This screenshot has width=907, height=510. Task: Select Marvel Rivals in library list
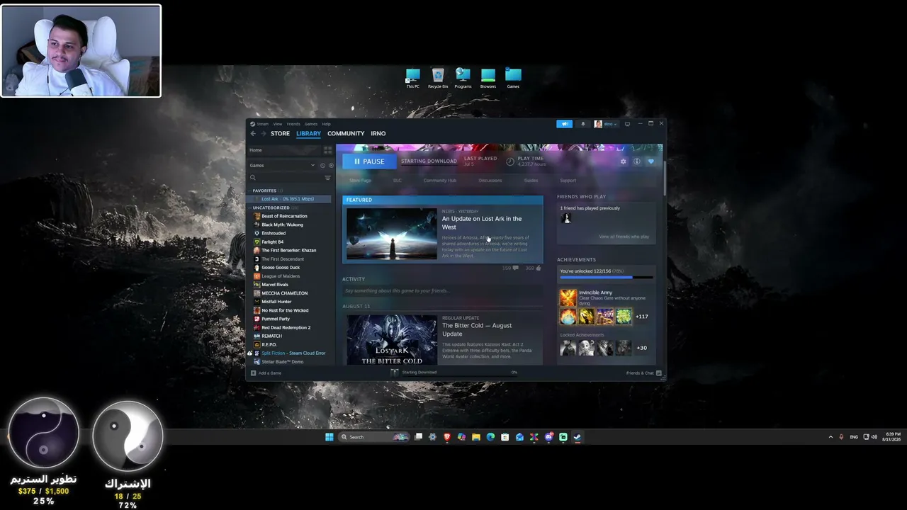point(275,285)
